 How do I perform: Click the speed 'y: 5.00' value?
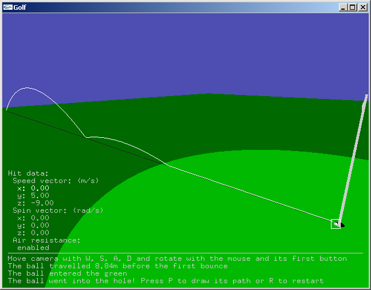tap(33, 196)
